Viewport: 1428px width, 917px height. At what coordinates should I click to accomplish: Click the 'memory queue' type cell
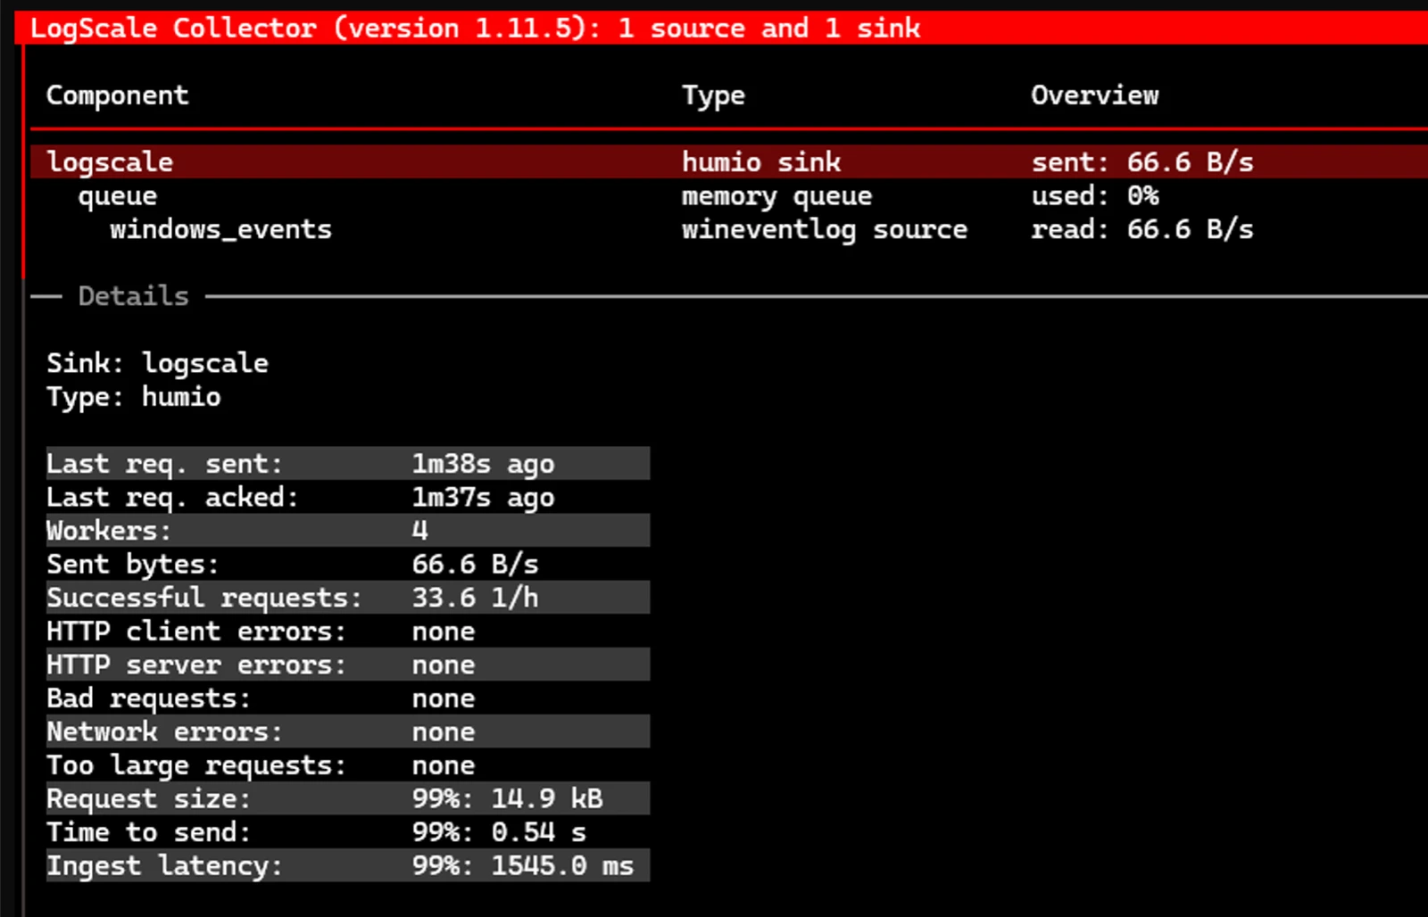coord(777,196)
